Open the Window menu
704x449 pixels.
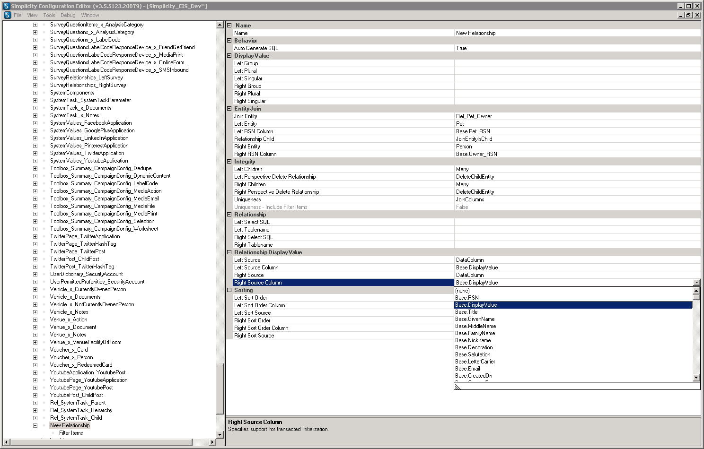coord(90,15)
